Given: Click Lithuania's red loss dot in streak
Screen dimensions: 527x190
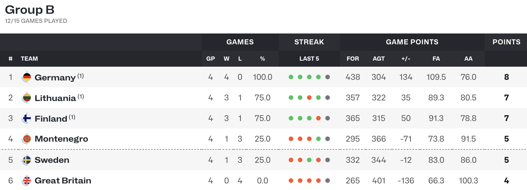Looking at the screenshot, I should pos(309,98).
